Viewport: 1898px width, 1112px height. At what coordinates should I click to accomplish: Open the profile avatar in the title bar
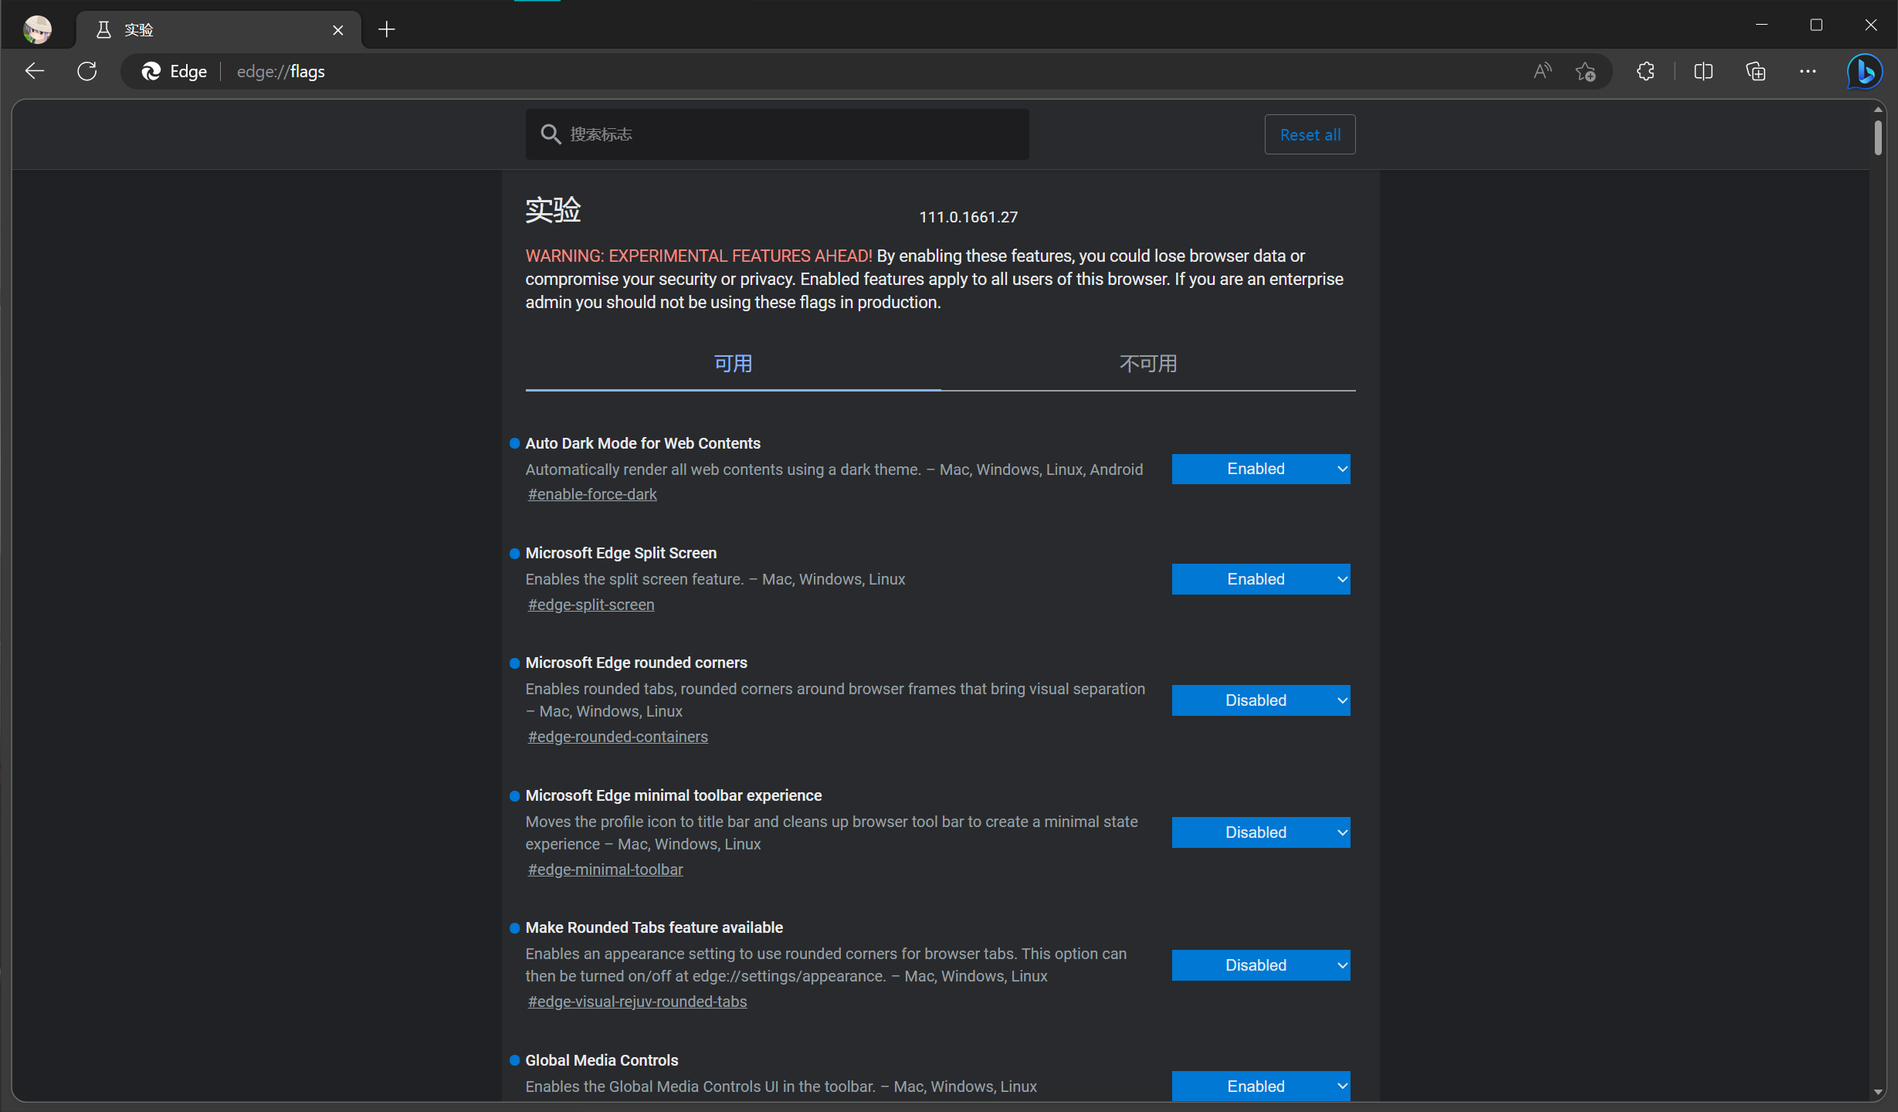tap(36, 29)
